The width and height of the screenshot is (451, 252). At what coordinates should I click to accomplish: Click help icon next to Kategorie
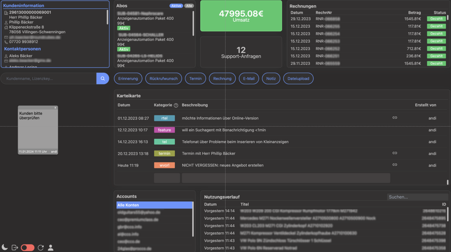pos(176,105)
